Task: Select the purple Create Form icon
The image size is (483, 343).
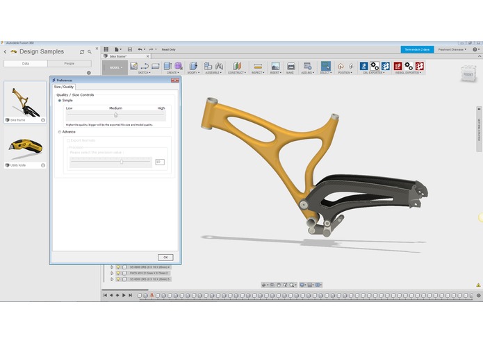Action: [x=179, y=66]
